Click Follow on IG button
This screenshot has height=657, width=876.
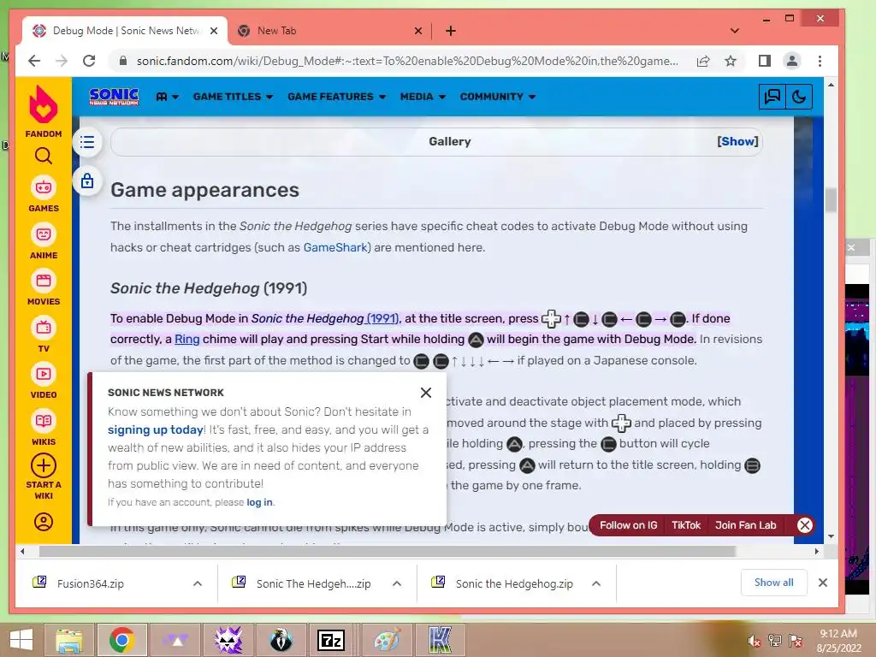[628, 526]
